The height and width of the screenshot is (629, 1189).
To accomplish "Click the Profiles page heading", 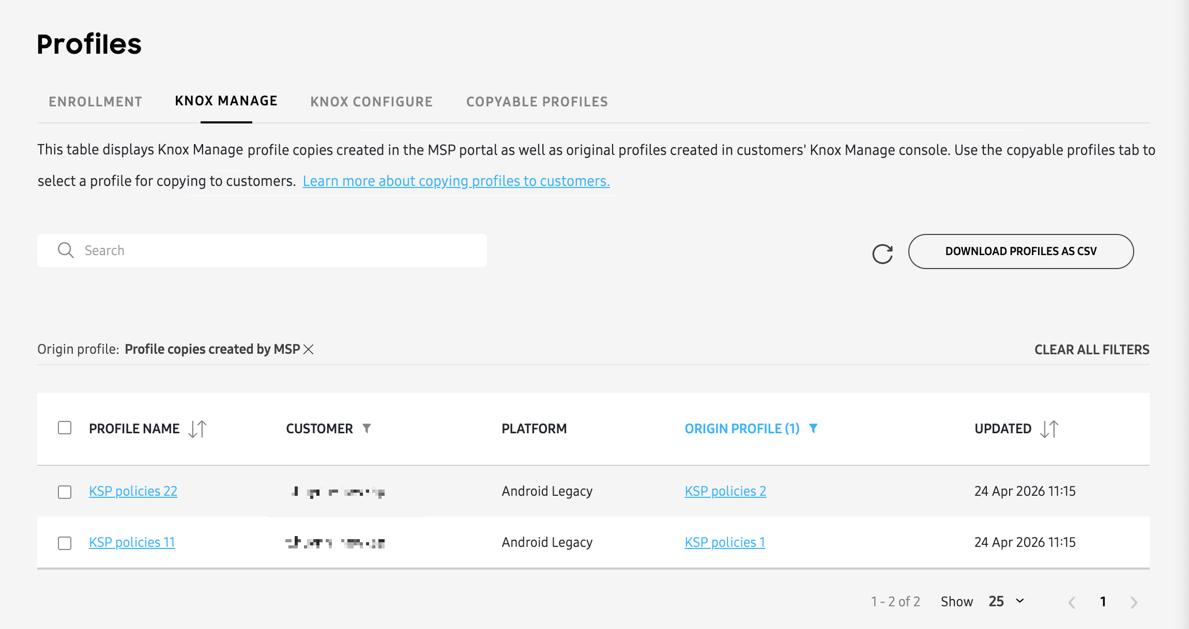I will point(89,44).
